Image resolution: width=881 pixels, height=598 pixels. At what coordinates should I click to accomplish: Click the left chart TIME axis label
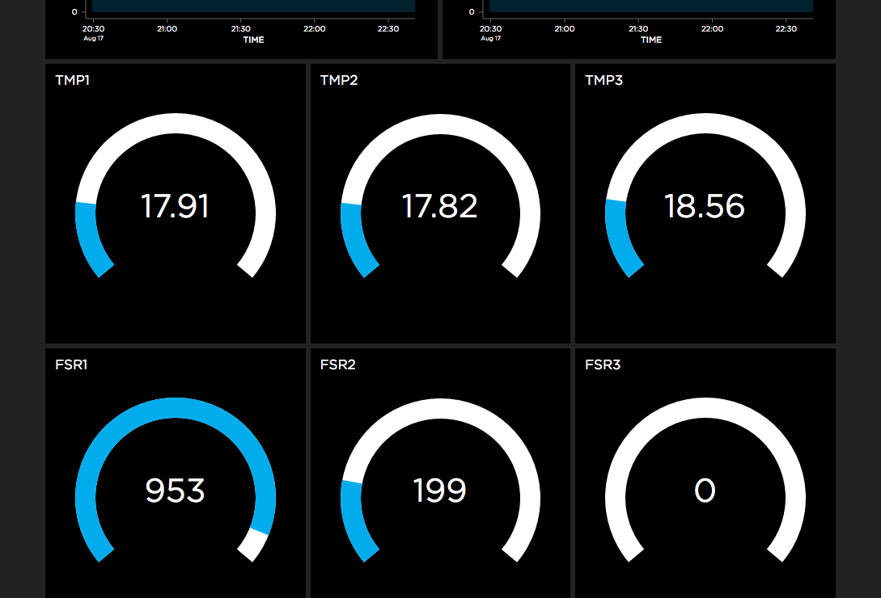[253, 40]
